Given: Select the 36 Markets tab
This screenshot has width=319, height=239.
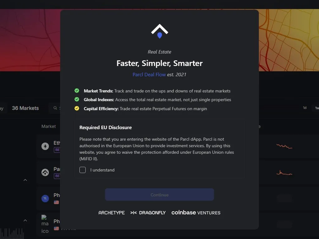Looking at the screenshot, I should 25,108.
